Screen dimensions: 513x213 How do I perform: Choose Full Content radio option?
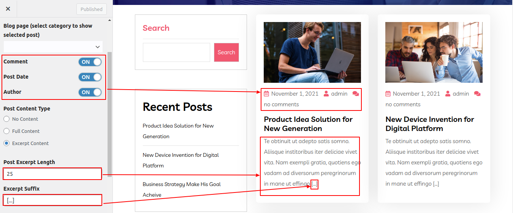6,131
